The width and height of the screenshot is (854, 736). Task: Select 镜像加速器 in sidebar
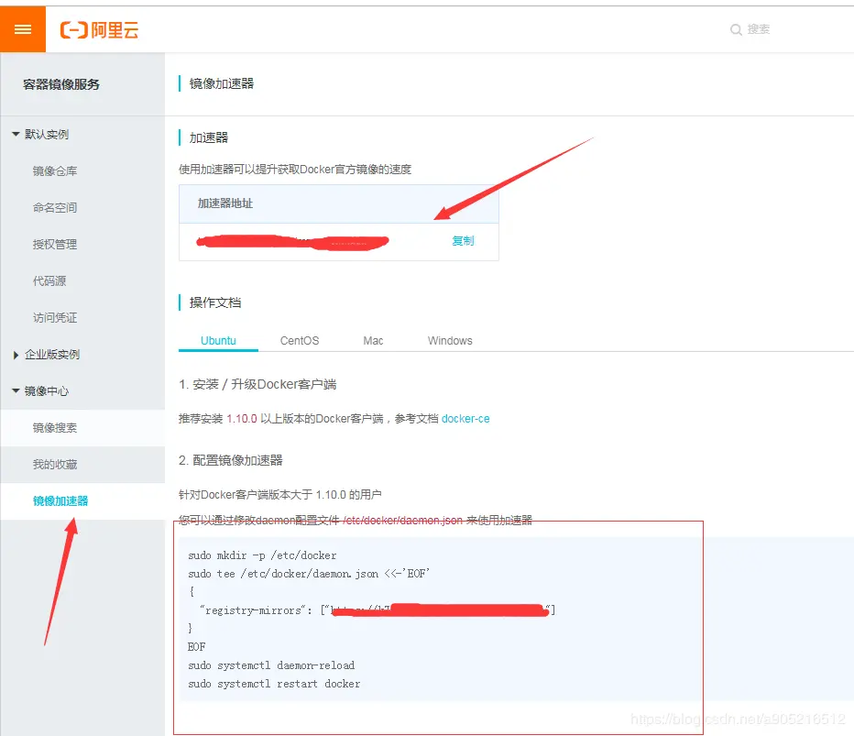[60, 500]
